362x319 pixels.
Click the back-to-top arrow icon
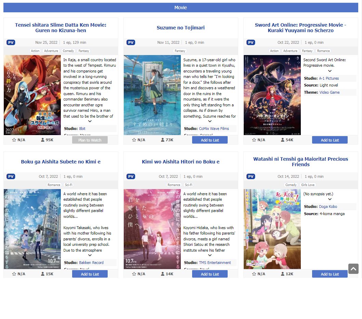pos(353,269)
